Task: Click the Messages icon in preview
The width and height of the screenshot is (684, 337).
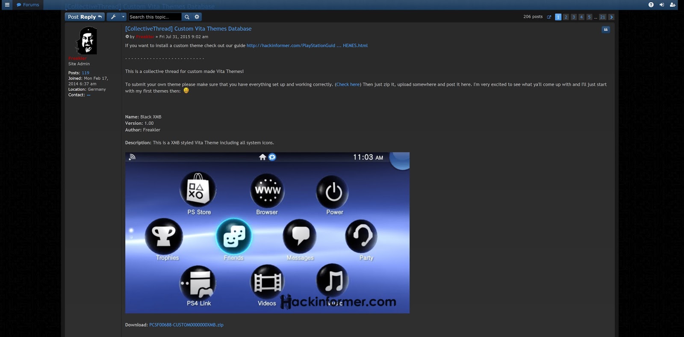Action: (300, 236)
